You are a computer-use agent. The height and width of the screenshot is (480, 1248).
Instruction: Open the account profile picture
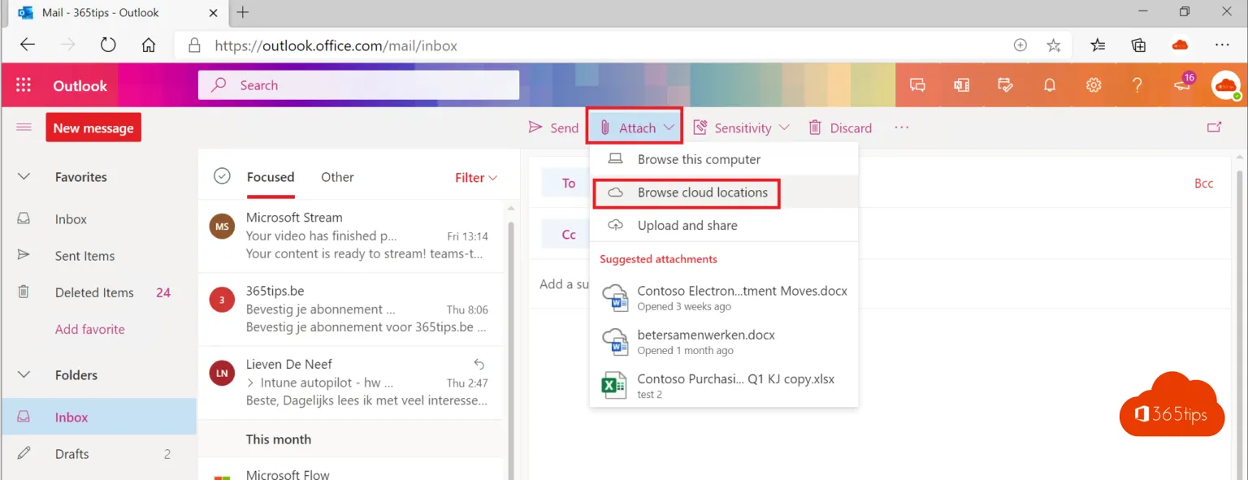(1225, 85)
